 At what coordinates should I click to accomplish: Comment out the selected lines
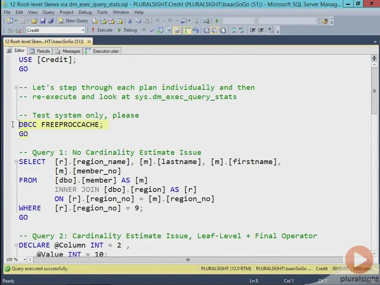[233, 30]
